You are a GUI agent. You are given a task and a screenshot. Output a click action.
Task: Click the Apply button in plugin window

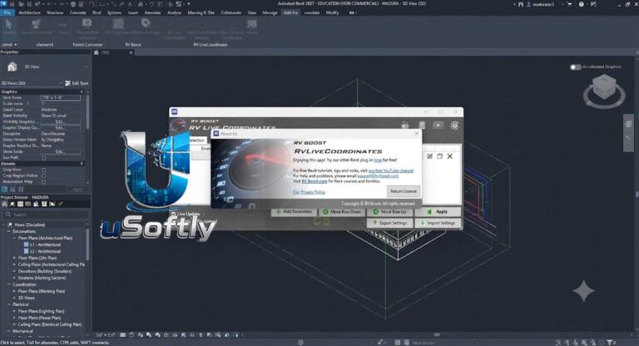pyautogui.click(x=438, y=212)
